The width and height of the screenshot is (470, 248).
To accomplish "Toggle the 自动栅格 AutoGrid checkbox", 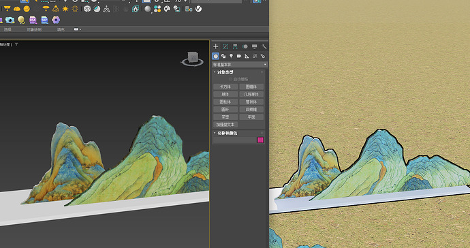I will [x=230, y=79].
